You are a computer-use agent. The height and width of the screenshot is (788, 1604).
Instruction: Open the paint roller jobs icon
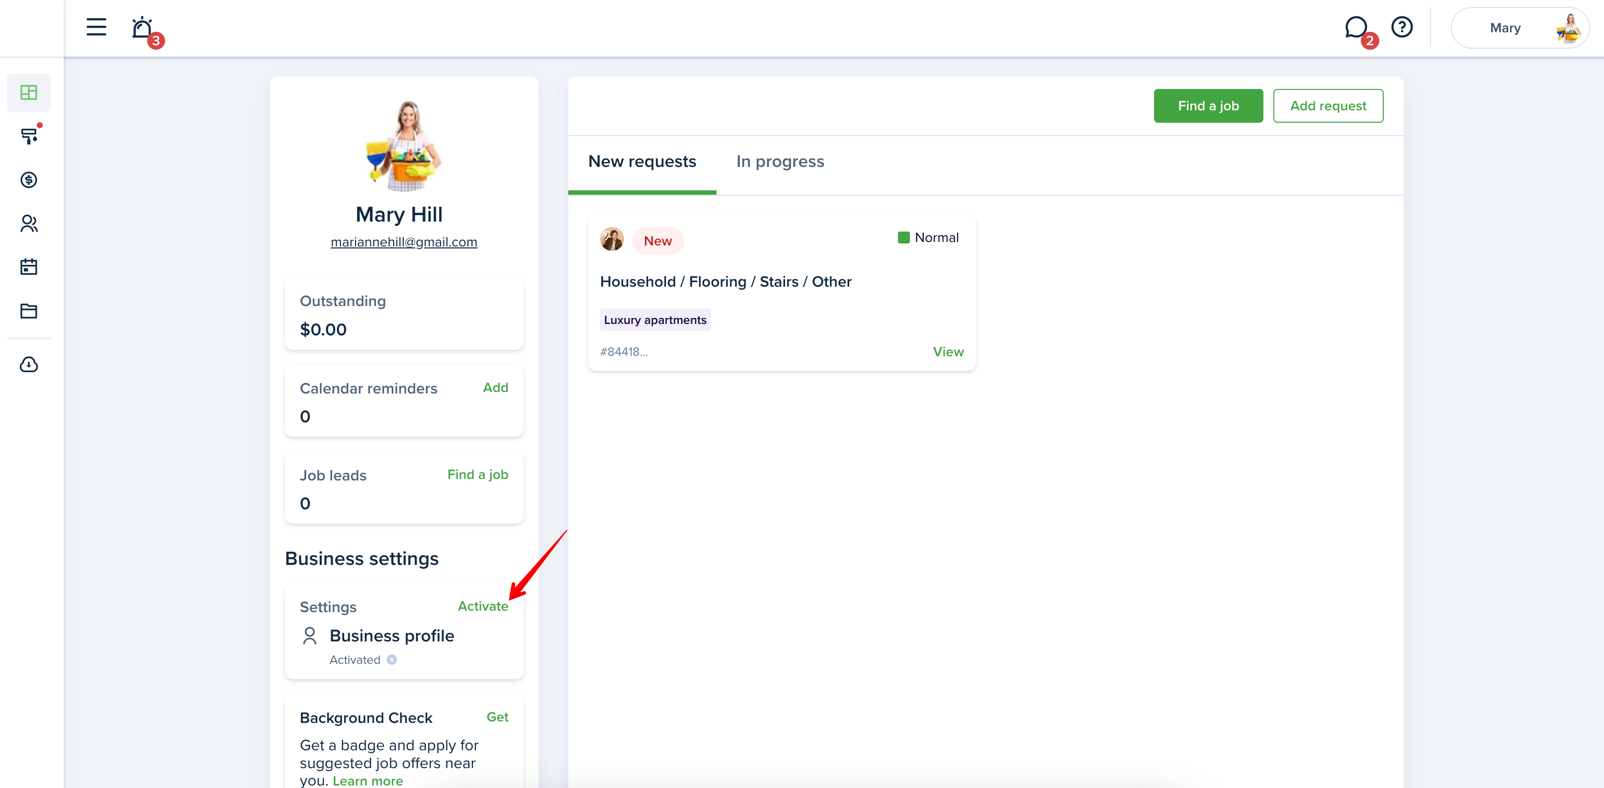(x=29, y=136)
